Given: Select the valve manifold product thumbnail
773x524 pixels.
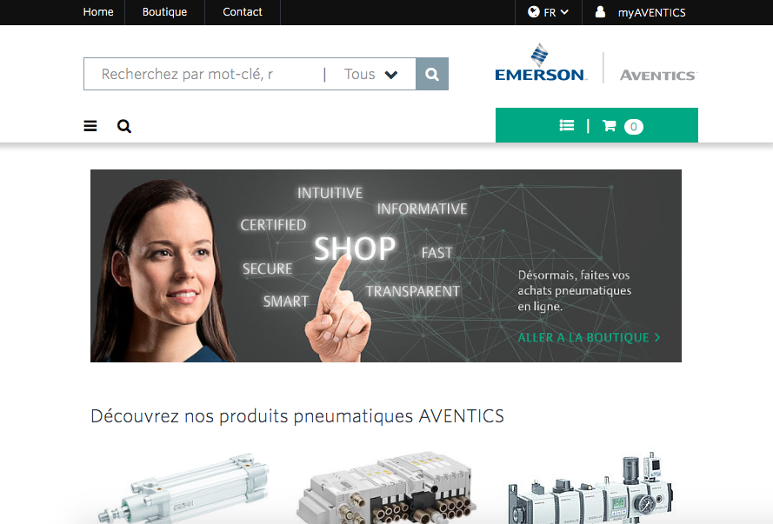Looking at the screenshot, I should [x=386, y=488].
